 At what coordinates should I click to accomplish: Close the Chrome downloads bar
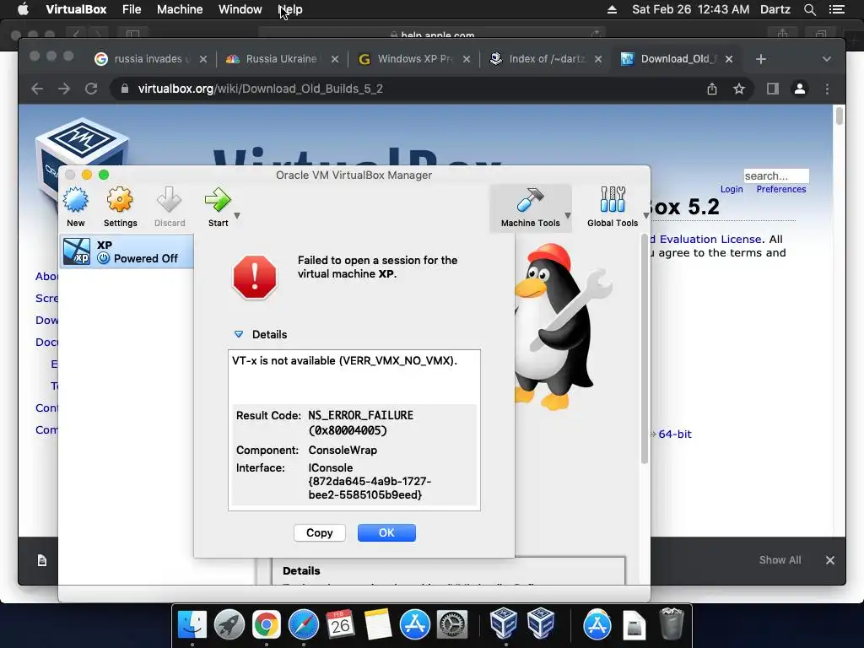(x=830, y=560)
